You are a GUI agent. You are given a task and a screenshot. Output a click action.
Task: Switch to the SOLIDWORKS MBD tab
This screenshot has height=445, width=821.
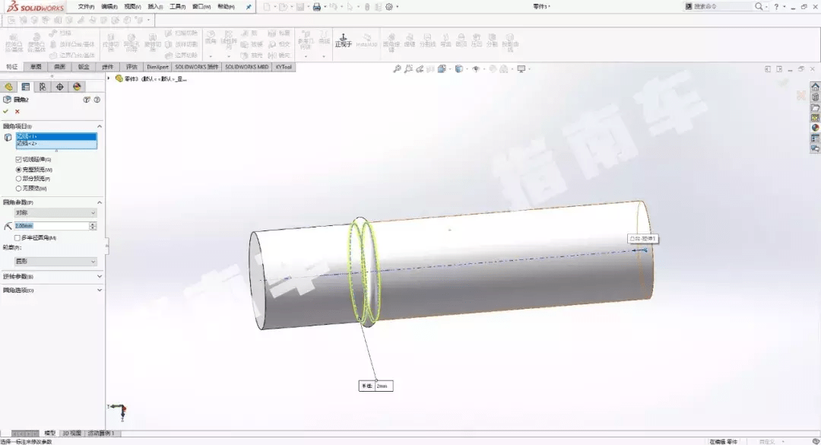point(246,67)
